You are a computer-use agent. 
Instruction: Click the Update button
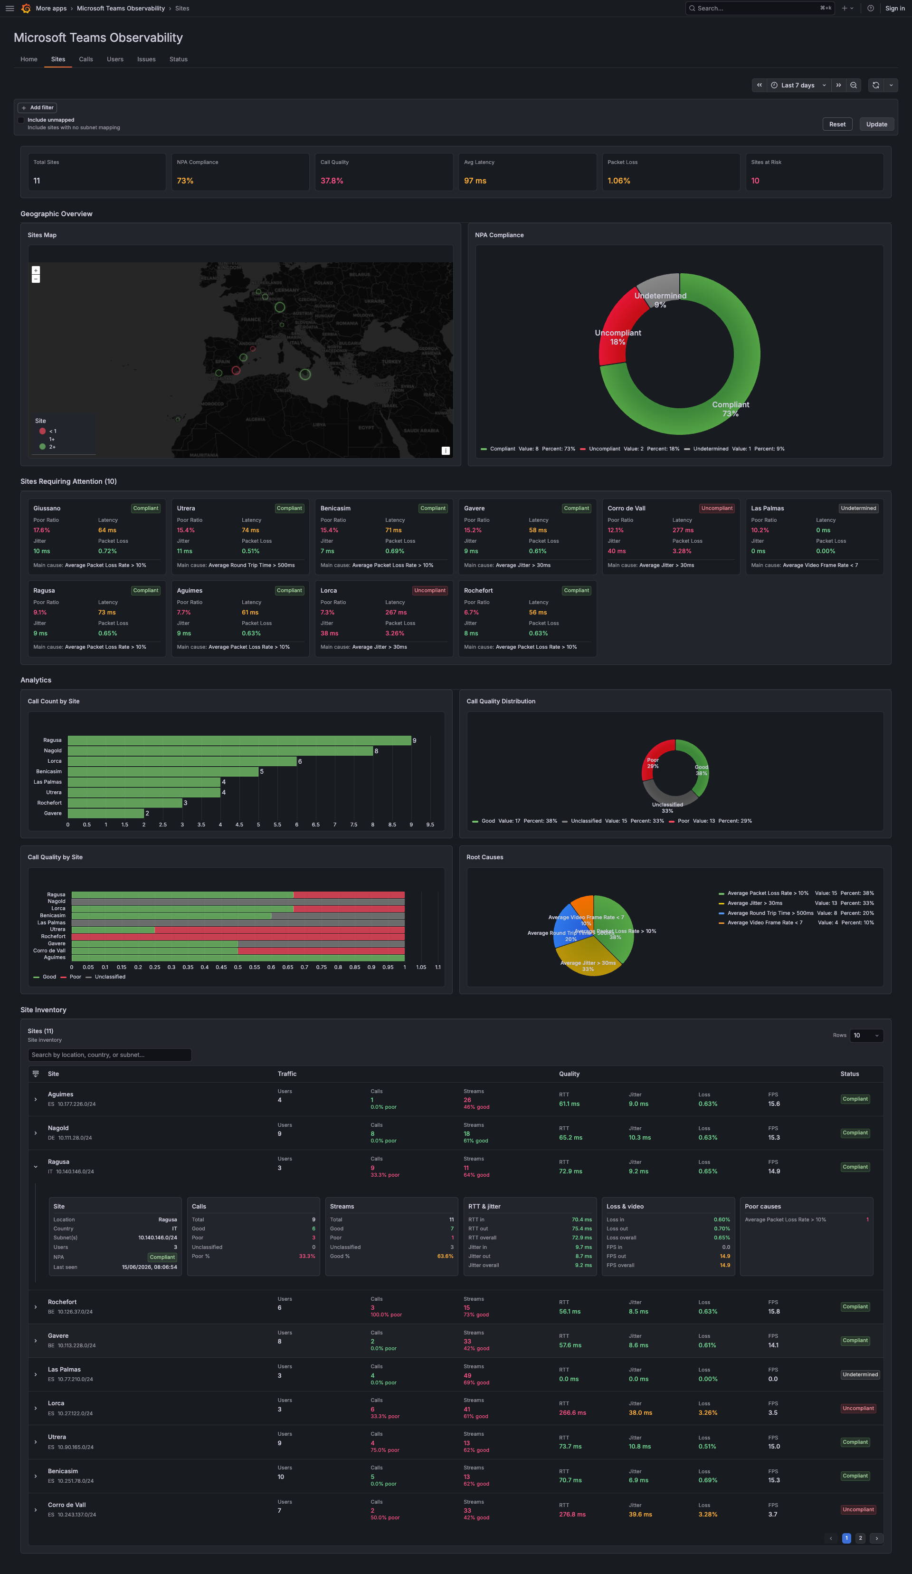point(876,125)
